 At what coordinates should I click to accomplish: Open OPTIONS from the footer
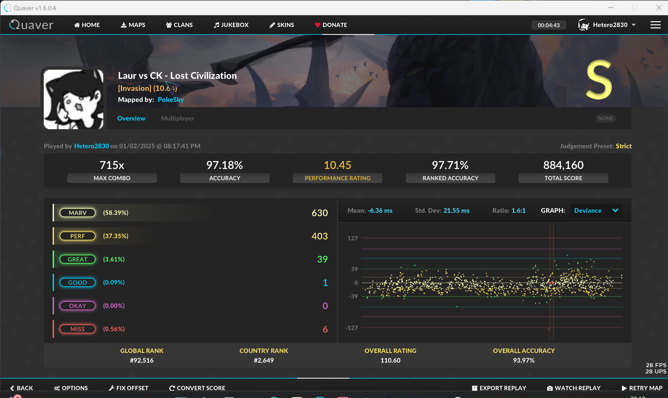(71, 388)
